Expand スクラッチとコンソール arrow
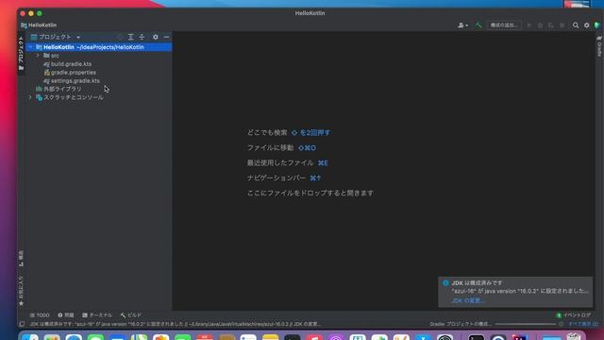 click(x=30, y=97)
